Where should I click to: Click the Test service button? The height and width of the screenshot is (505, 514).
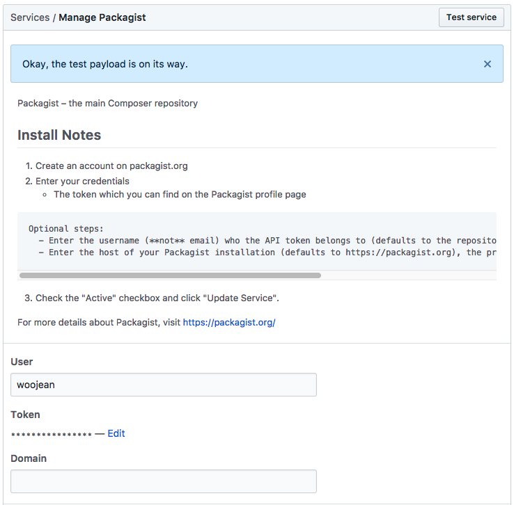pos(472,17)
